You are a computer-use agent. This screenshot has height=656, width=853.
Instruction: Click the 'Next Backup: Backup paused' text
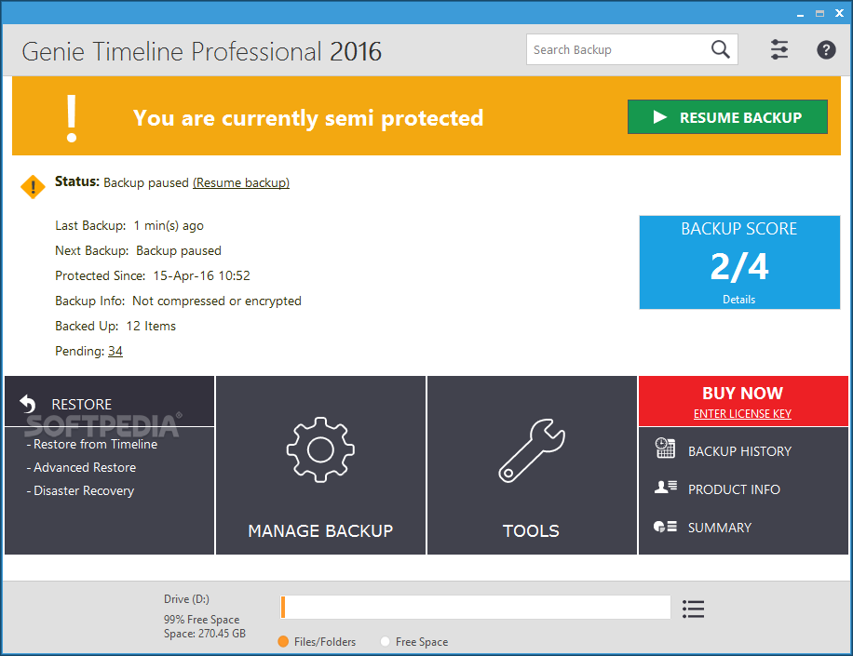click(138, 250)
